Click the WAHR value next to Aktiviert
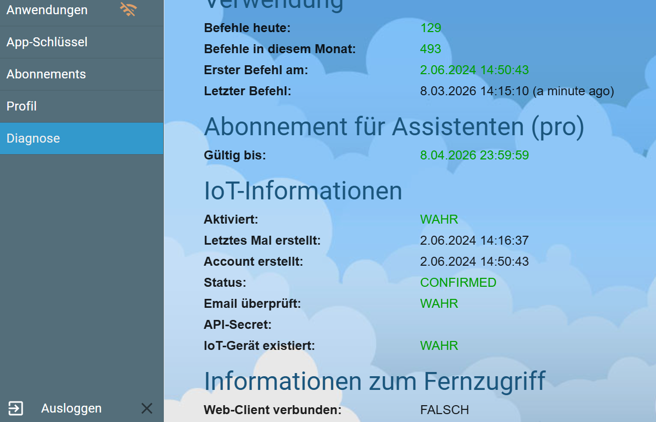 439,219
